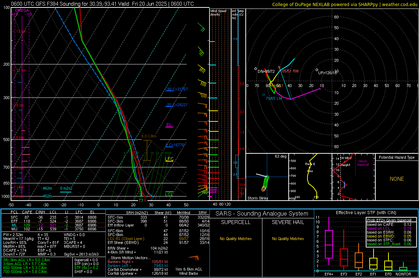The height and width of the screenshot is (278, 419).
Task: Click the Prob EF2+ Given Supercell header
Action: pos(389,220)
